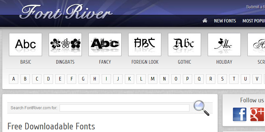Focus the Search FontRiver.com input field
Image resolution: width=265 pixels, height=132 pixels.
(x=125, y=108)
